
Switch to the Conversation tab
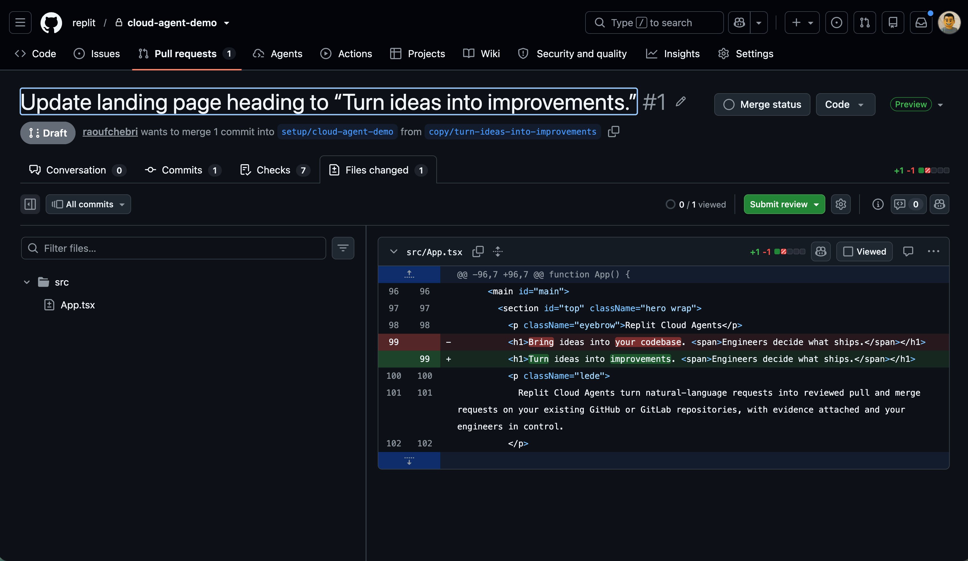click(78, 170)
